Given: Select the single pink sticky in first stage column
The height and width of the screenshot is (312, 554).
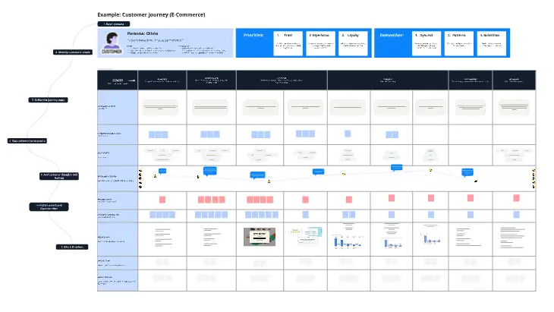Looking at the screenshot, I should 162,199.
